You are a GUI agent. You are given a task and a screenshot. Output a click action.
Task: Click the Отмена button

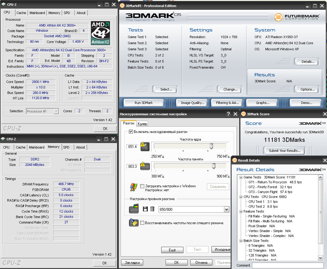[x=201, y=263]
